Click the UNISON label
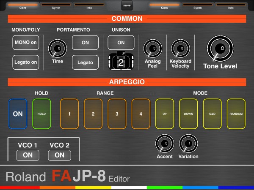Image resolution: width=254 pixels, height=190 pixels. click(121, 30)
